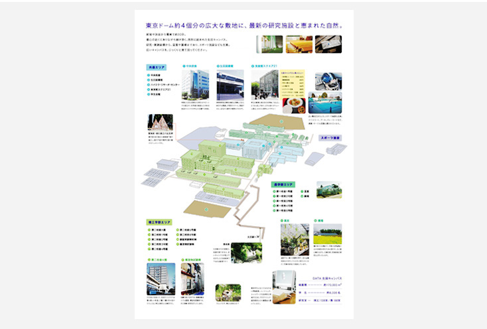The height and width of the screenshot is (329, 487).
Task: Select the blue 共通エリア label
Action: pos(157,68)
